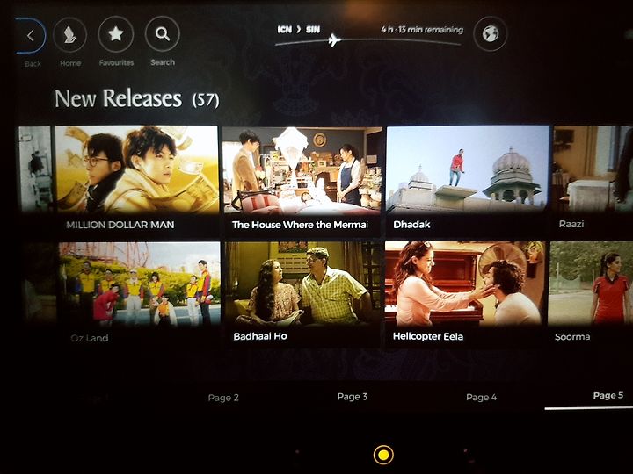Screen dimensions: 633x474
Task: Open the Million Dollar Man movie thumbnail
Action: (137, 169)
